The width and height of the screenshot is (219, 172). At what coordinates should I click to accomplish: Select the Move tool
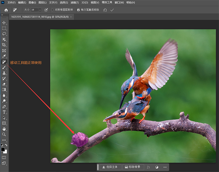pos(4,23)
